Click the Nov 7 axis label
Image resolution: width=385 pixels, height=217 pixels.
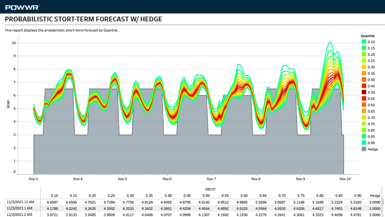click(x=211, y=179)
